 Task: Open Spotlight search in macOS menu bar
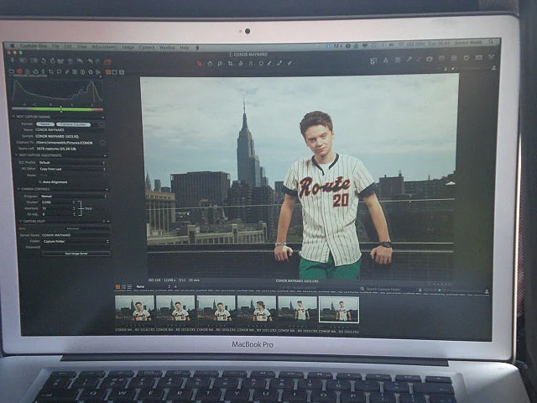pos(491,42)
